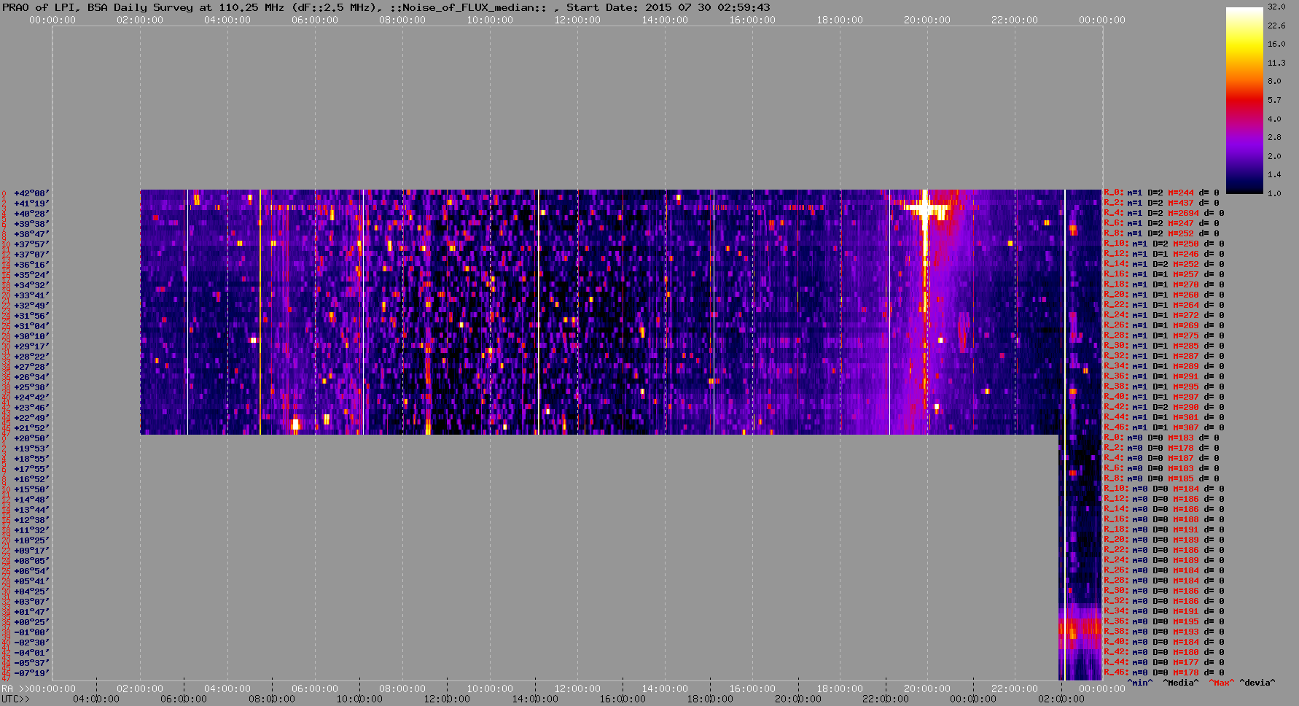Click 06:00:00 on the top time axis
The width and height of the screenshot is (1299, 706).
coord(315,20)
